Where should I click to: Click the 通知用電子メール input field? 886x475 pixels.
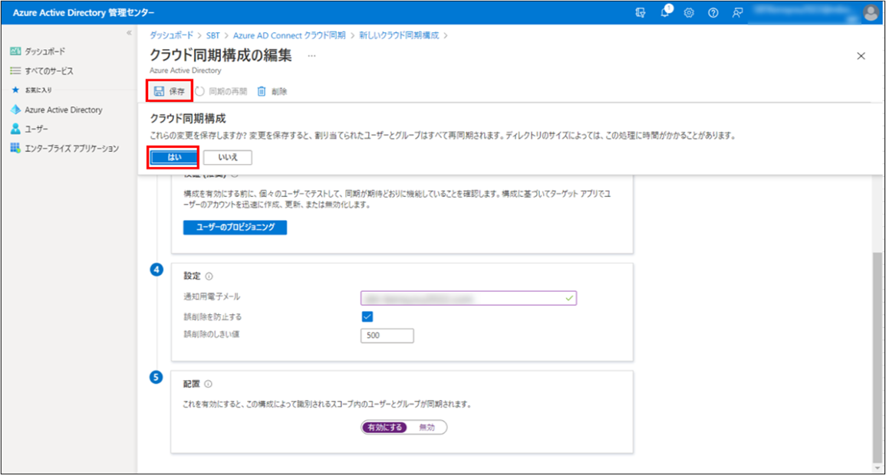click(469, 298)
